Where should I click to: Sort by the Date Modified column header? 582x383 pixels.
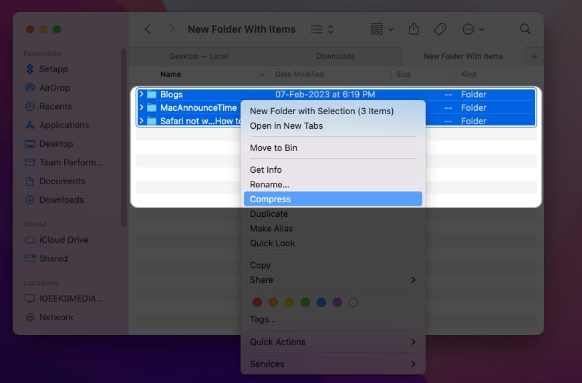(x=299, y=74)
